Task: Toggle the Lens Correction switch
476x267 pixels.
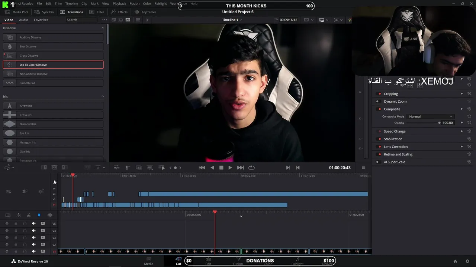Action: pyautogui.click(x=379, y=146)
